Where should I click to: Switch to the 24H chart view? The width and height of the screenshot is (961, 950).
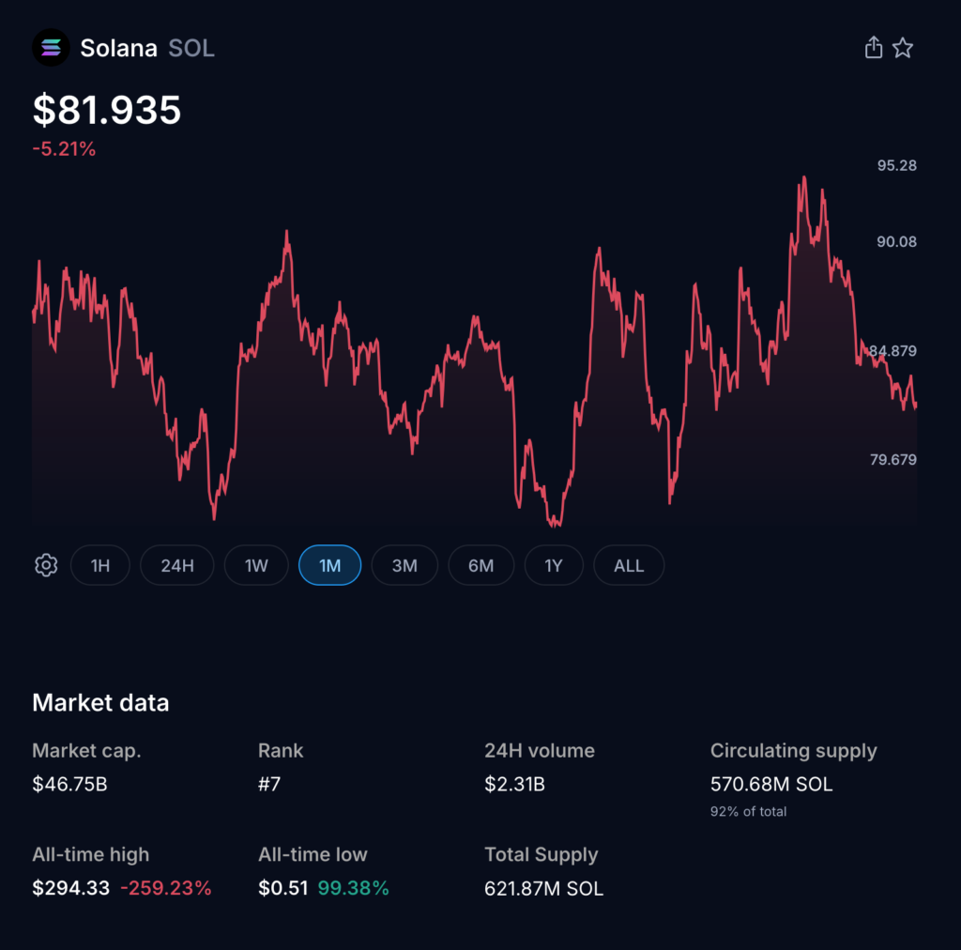[176, 565]
